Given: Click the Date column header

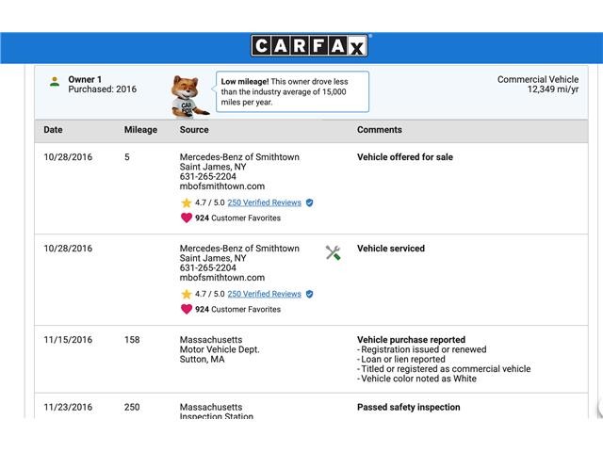Looking at the screenshot, I should [x=53, y=130].
